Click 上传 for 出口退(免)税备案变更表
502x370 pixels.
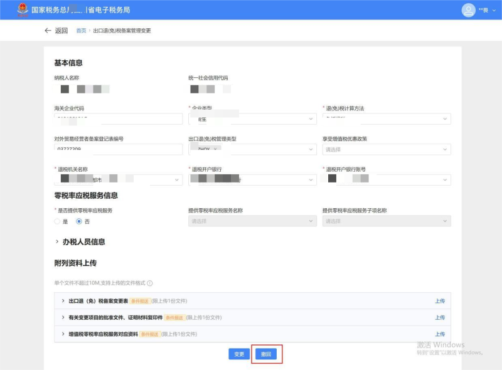click(440, 301)
